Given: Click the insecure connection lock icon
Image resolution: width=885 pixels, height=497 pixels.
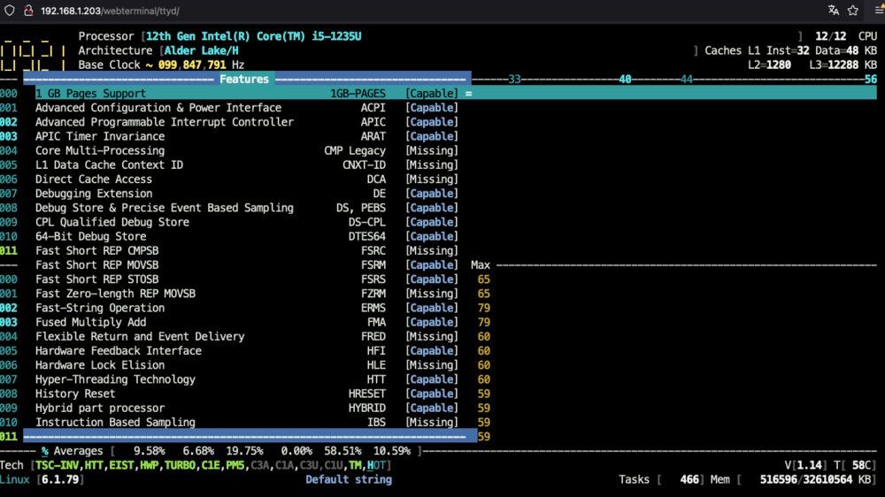Looking at the screenshot, I should coord(28,11).
